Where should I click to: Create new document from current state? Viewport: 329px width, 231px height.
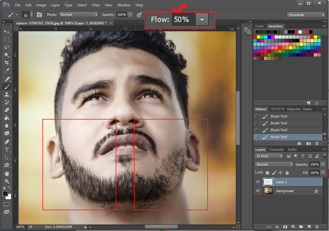299,144
